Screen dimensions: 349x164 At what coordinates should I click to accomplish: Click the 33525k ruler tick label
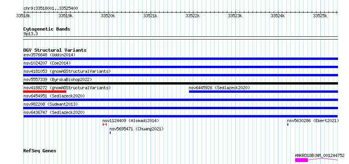pyautogui.click(x=320, y=16)
